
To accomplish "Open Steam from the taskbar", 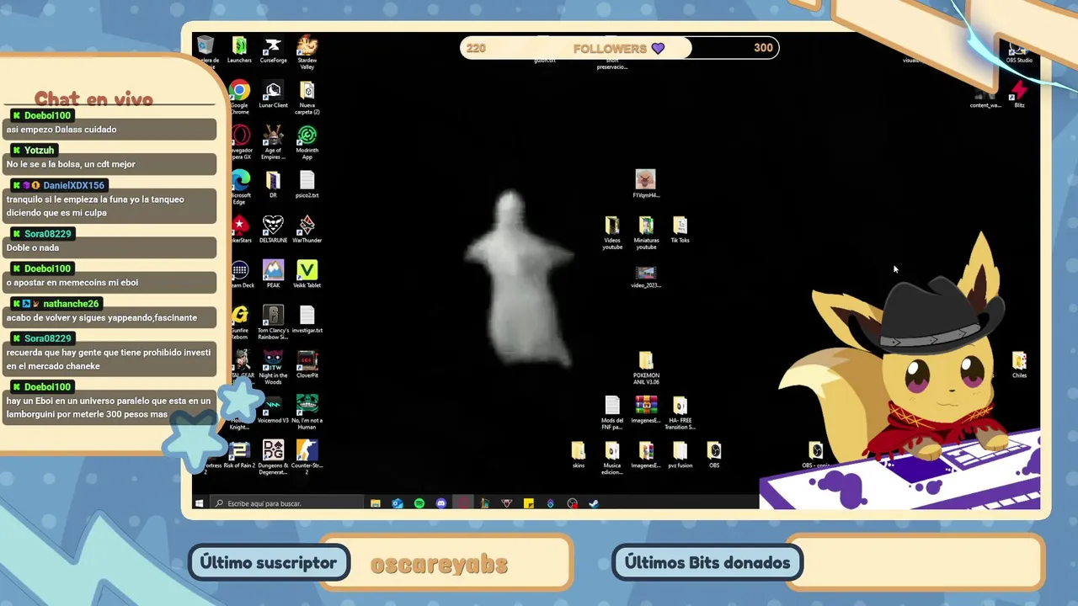I will pyautogui.click(x=595, y=503).
